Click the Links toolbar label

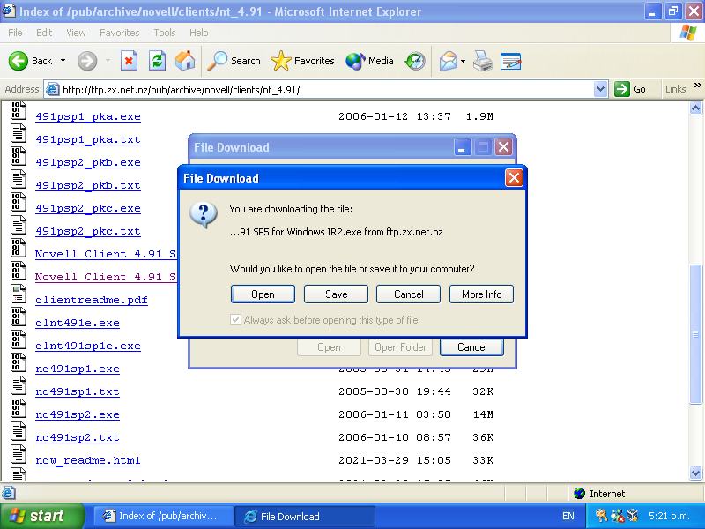coord(675,89)
